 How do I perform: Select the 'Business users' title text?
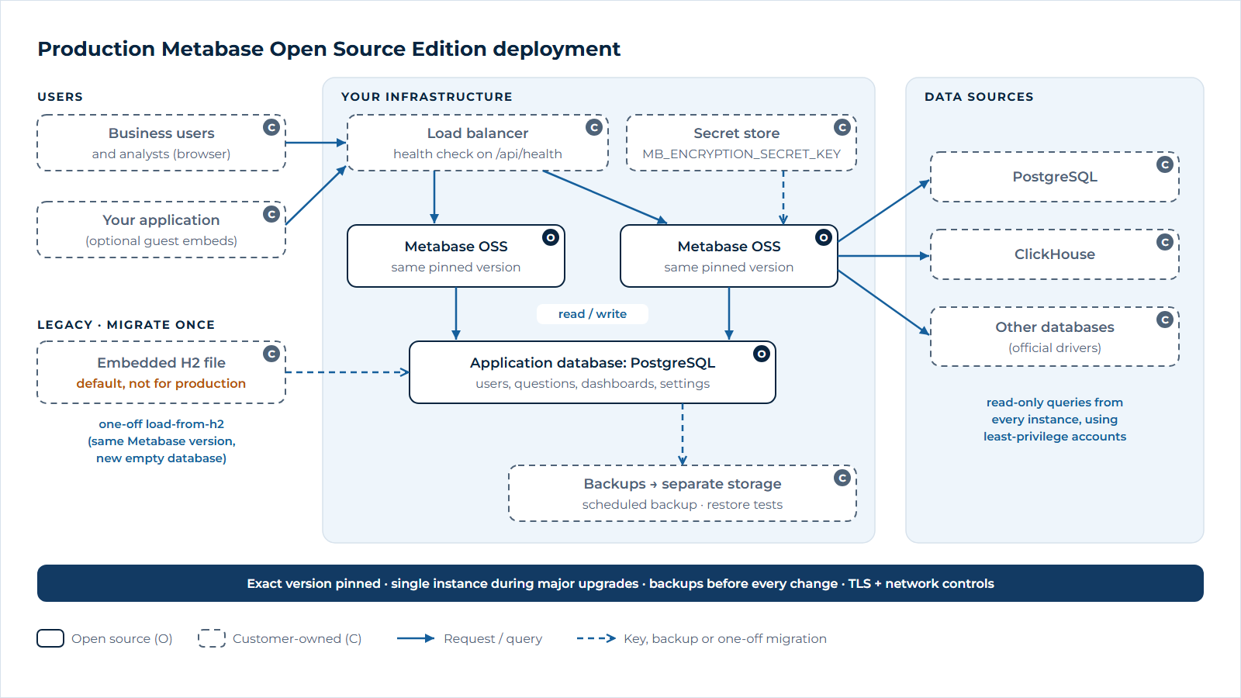[161, 133]
